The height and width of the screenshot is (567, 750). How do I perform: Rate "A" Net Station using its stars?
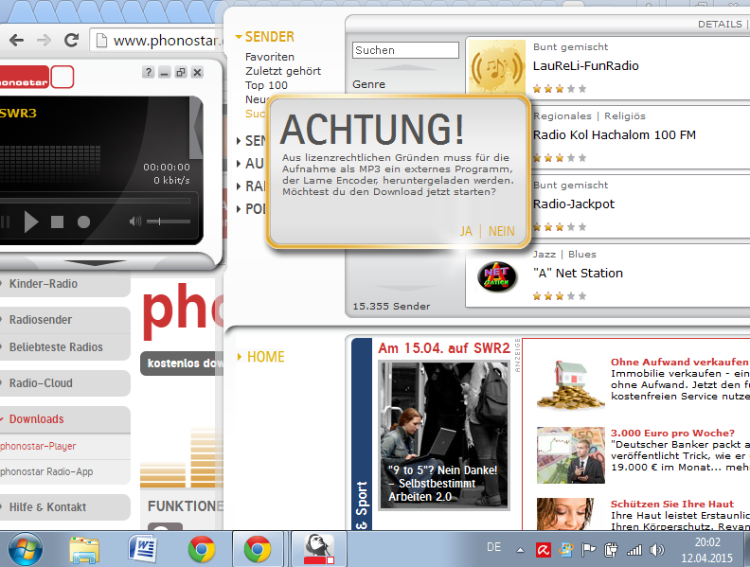(x=559, y=296)
